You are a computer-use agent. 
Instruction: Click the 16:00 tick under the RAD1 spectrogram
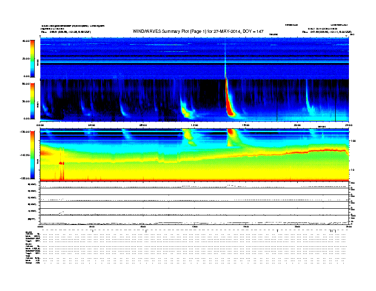[x=246, y=125]
